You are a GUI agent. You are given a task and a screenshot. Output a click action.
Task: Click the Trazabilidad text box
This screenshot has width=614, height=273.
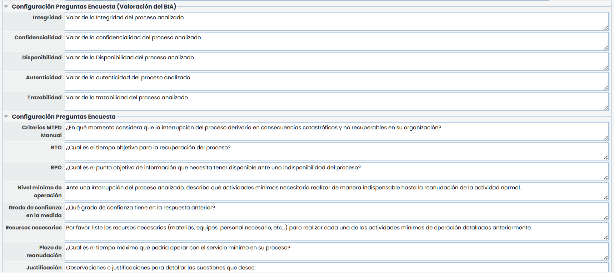336,101
